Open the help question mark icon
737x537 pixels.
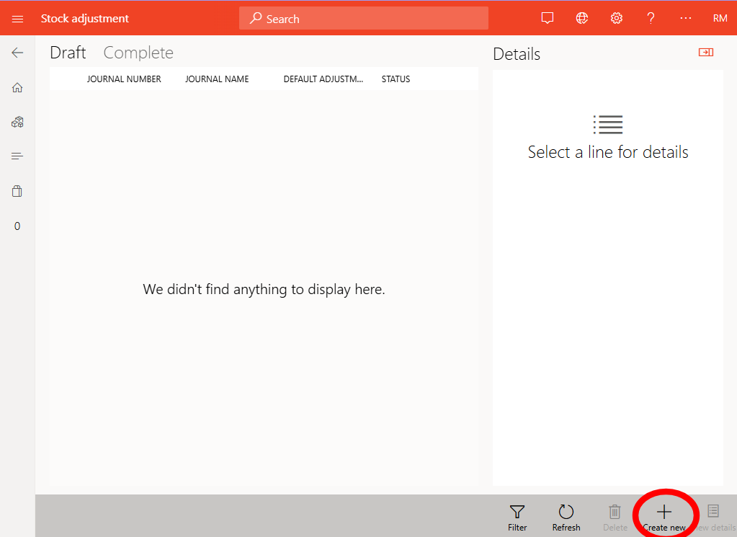[651, 19]
